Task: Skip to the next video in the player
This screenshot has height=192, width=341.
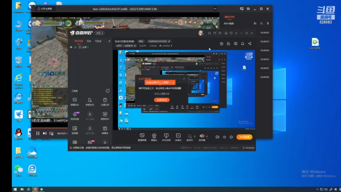Action: click(45, 134)
